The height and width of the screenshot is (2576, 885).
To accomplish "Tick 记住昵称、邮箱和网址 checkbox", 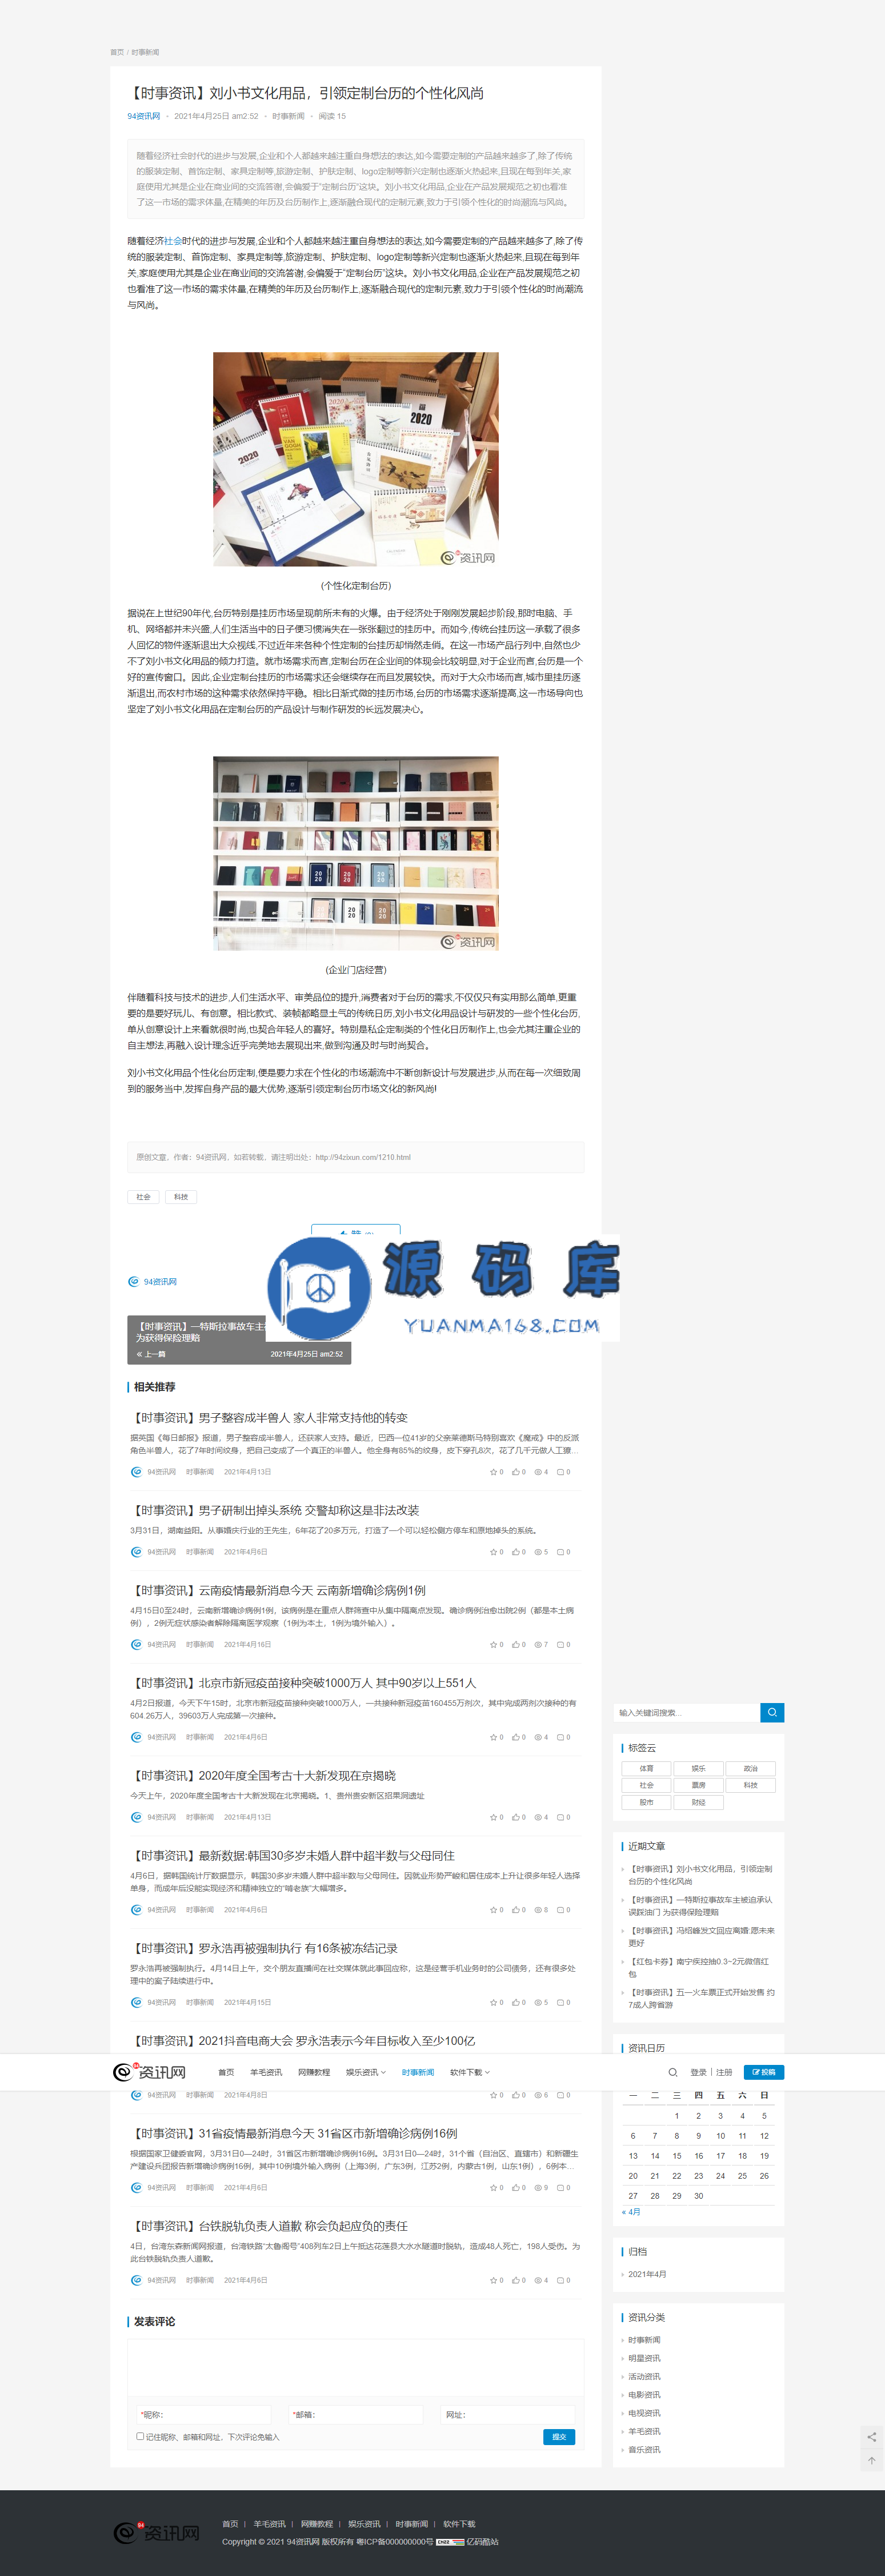I will (140, 2436).
